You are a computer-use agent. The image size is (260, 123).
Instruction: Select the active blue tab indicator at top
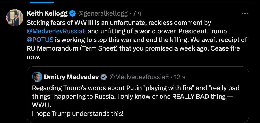(42, 2)
